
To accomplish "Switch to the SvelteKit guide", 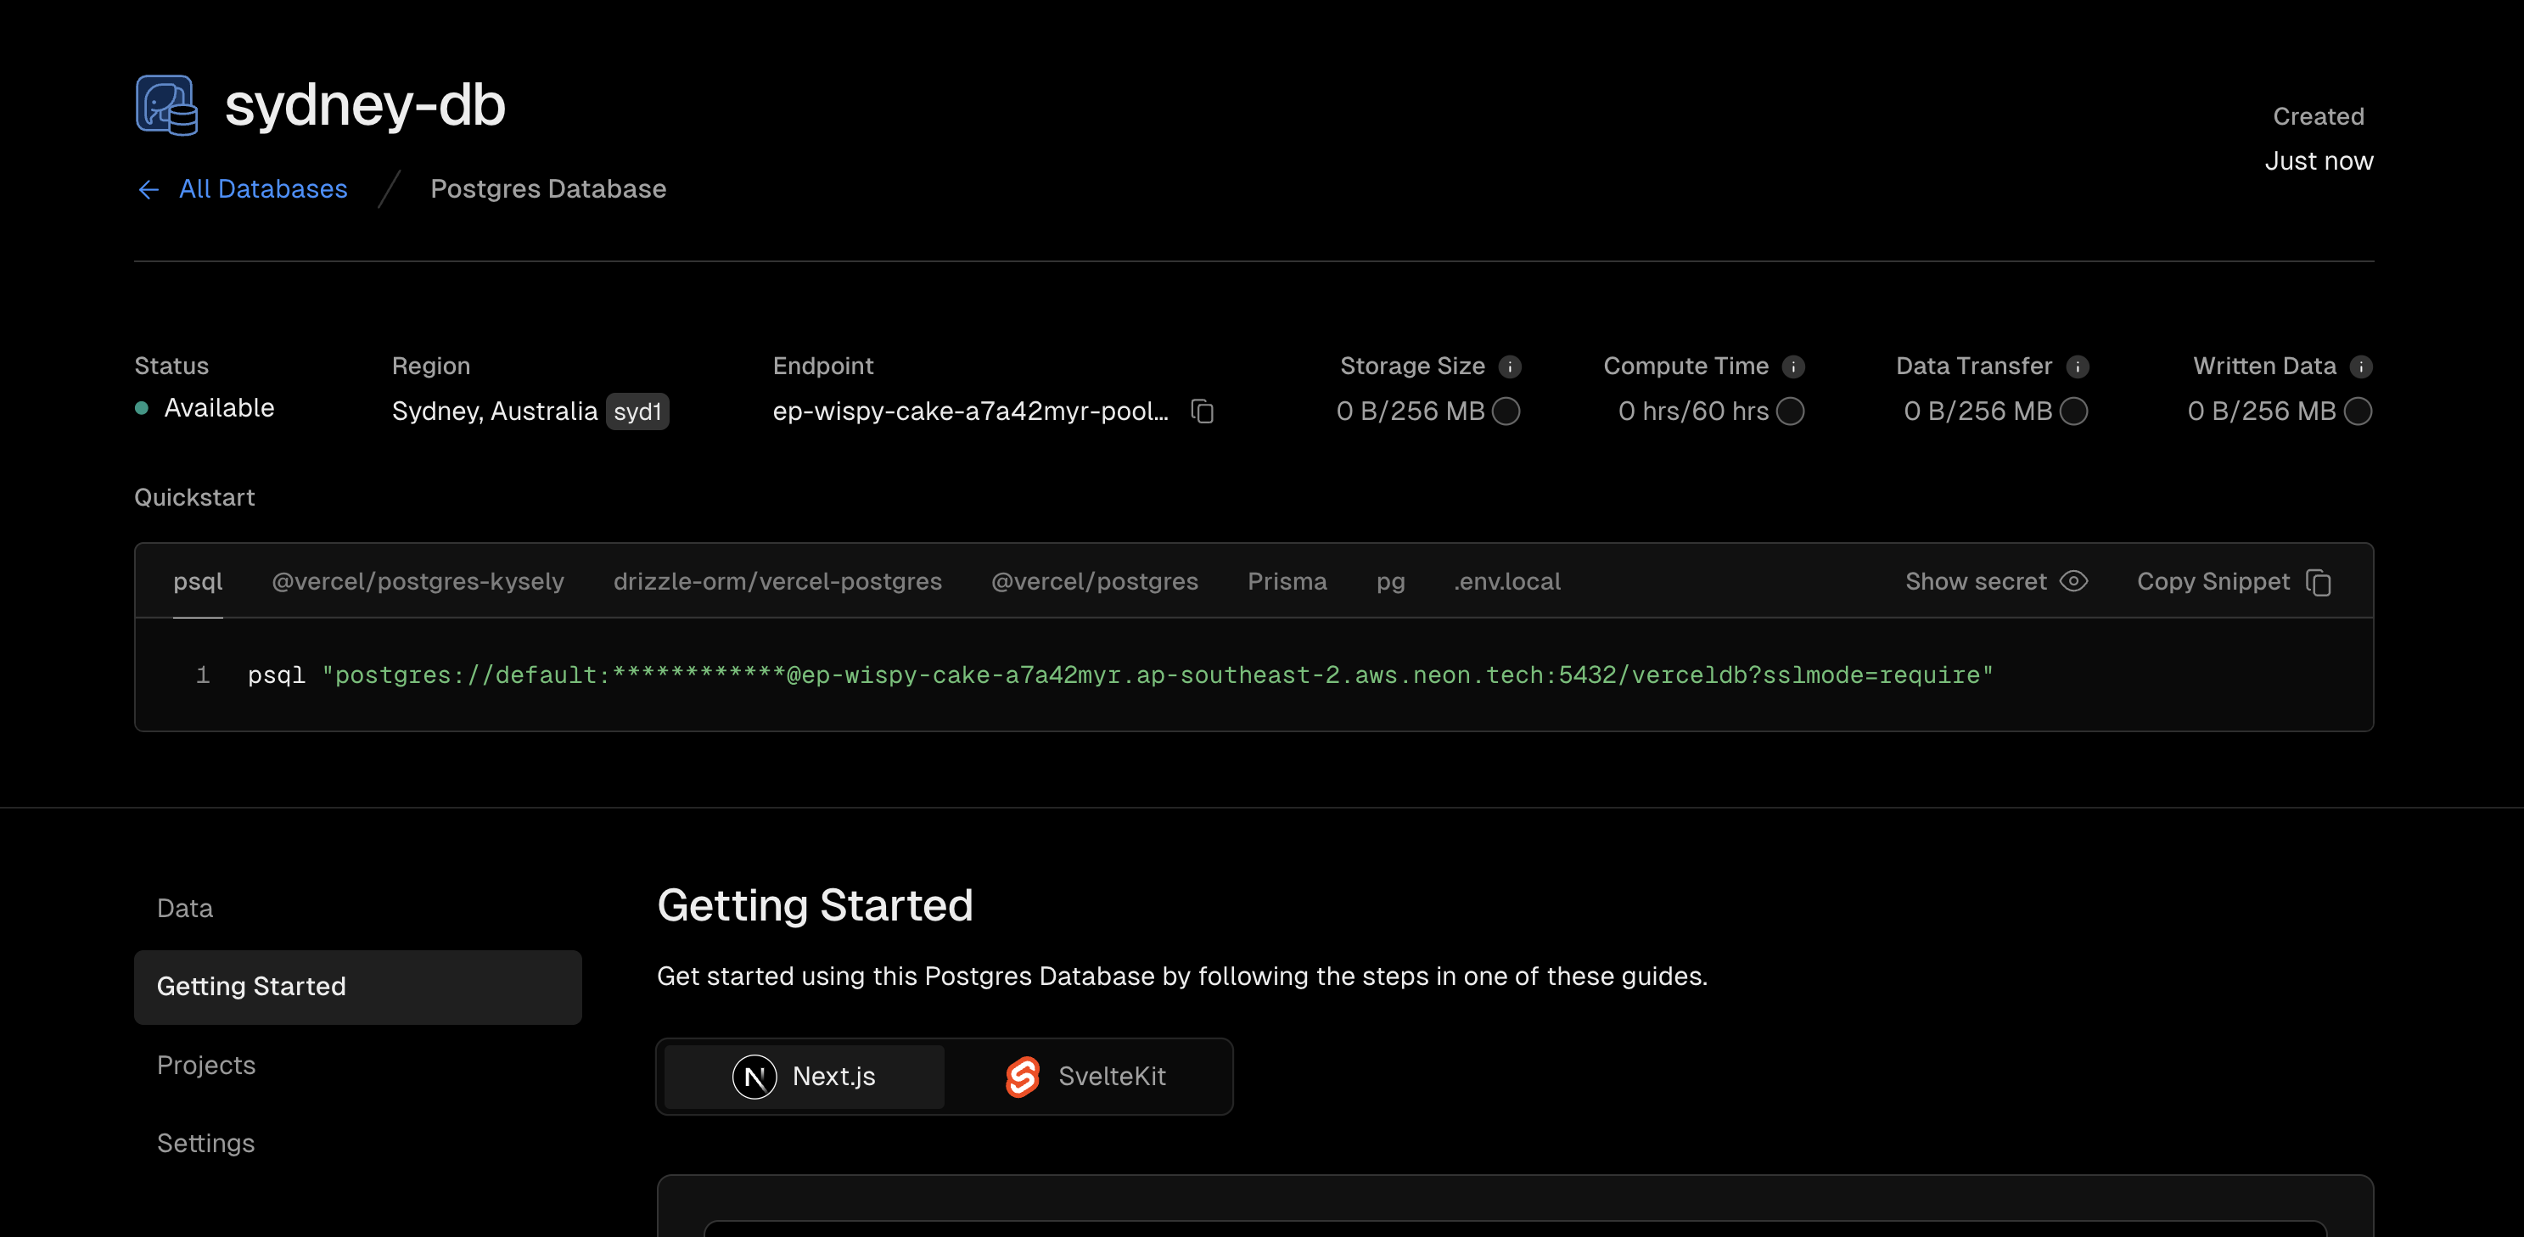I will 1086,1077.
